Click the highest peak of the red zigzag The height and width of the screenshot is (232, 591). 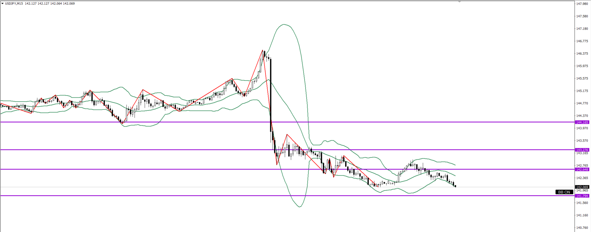[263, 50]
